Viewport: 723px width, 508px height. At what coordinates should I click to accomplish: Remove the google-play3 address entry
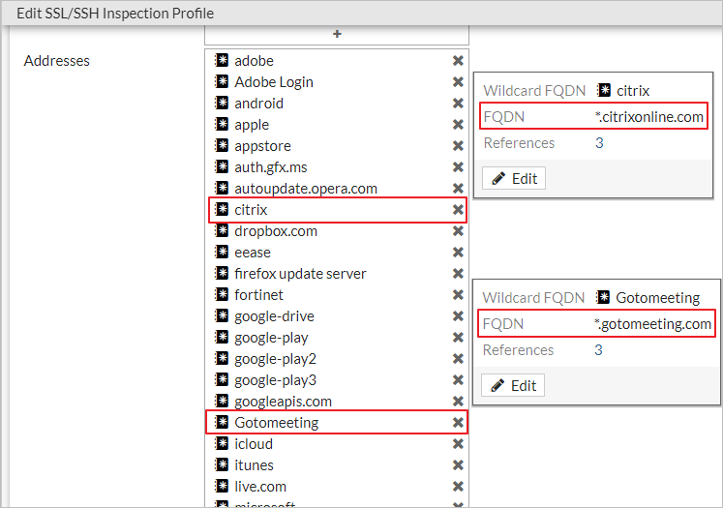[458, 380]
